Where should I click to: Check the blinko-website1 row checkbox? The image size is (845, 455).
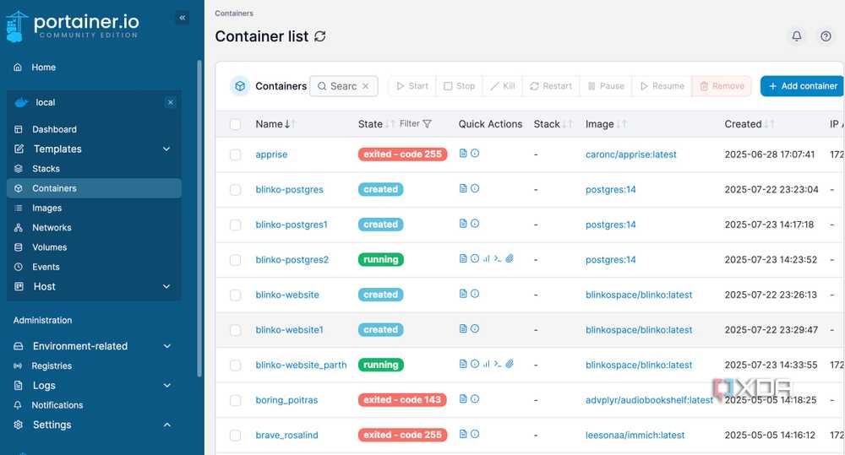(x=236, y=330)
